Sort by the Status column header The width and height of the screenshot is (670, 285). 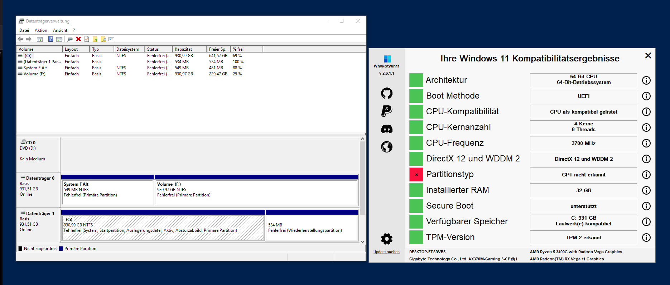click(159, 49)
